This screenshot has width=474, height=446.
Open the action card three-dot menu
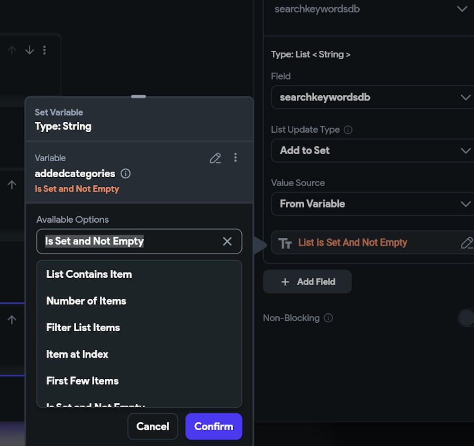pos(45,50)
